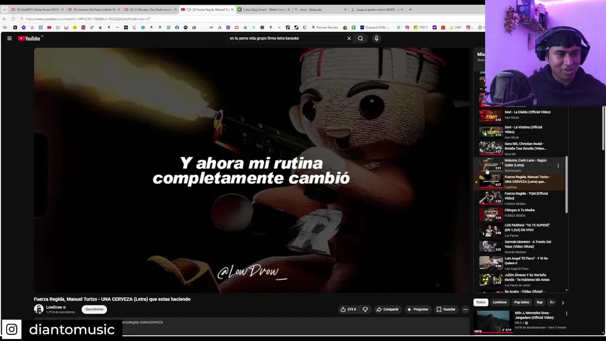The width and height of the screenshot is (606, 341).
Task: Dislike the video with thumbs-down icon
Action: tap(365, 309)
